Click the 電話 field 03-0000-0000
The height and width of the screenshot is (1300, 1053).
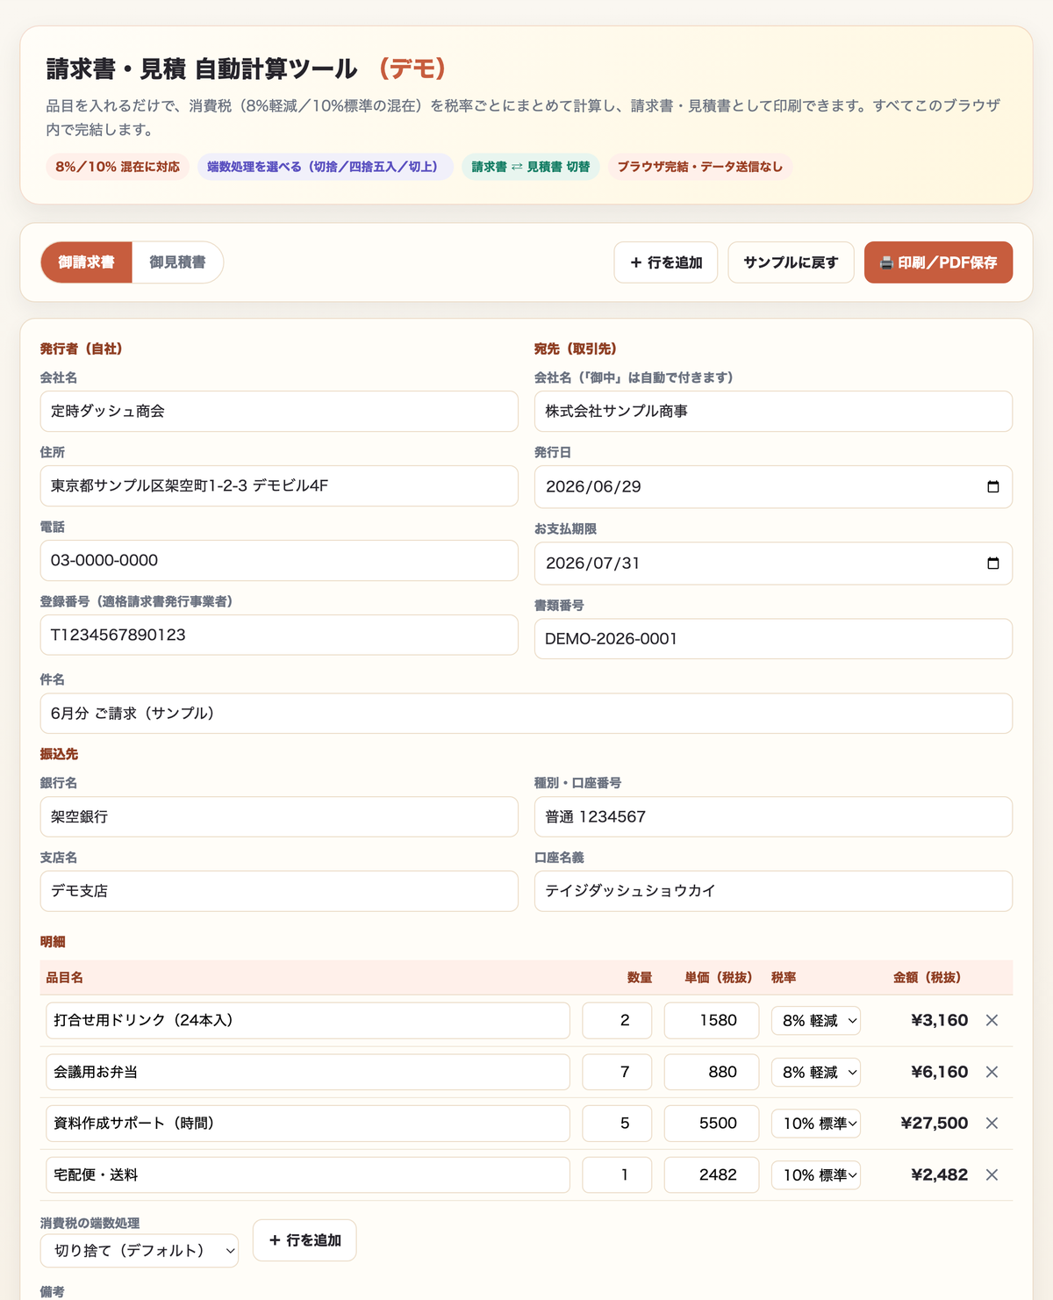(x=279, y=560)
